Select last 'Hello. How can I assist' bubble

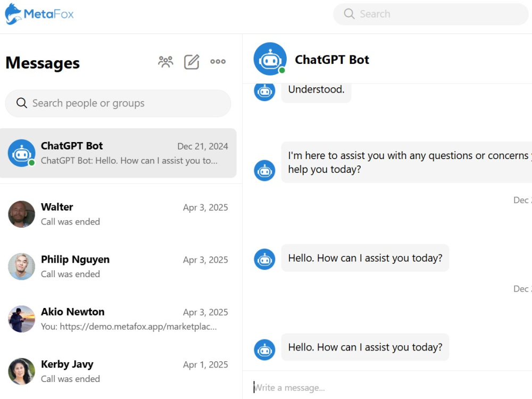[x=365, y=347]
